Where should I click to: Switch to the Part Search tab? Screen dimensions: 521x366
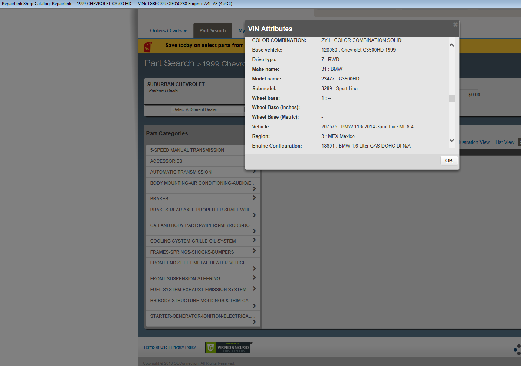coord(213,31)
